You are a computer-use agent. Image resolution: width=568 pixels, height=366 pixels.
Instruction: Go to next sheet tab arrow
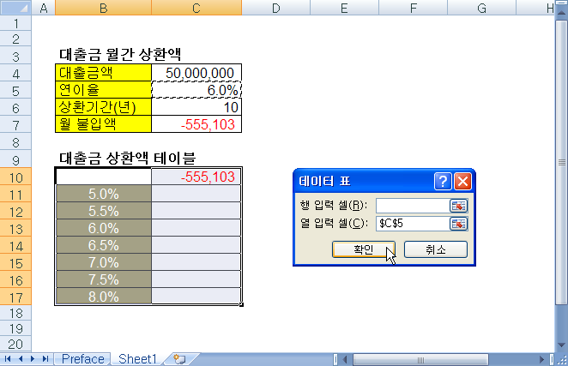click(33, 359)
